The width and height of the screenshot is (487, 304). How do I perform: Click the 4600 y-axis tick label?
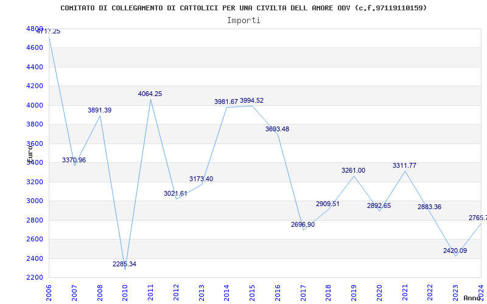(x=35, y=48)
